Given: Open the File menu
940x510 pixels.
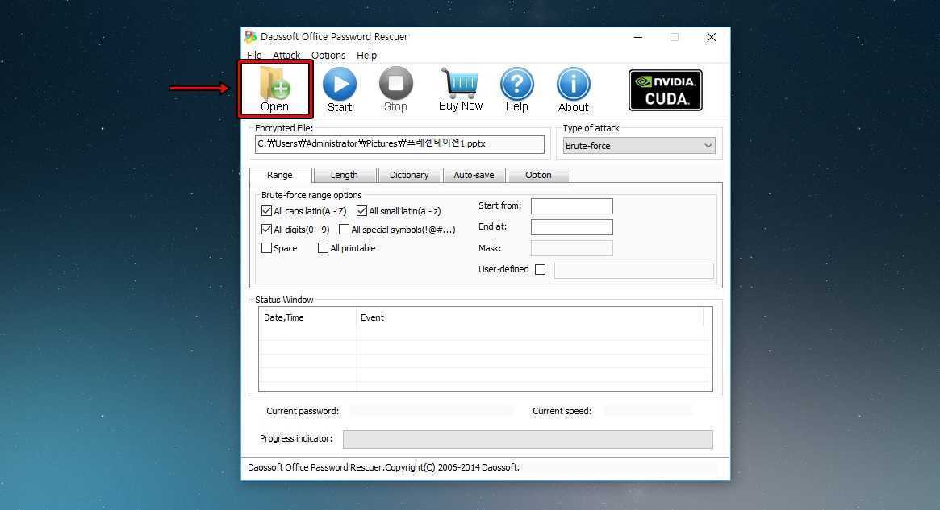Looking at the screenshot, I should pos(254,55).
